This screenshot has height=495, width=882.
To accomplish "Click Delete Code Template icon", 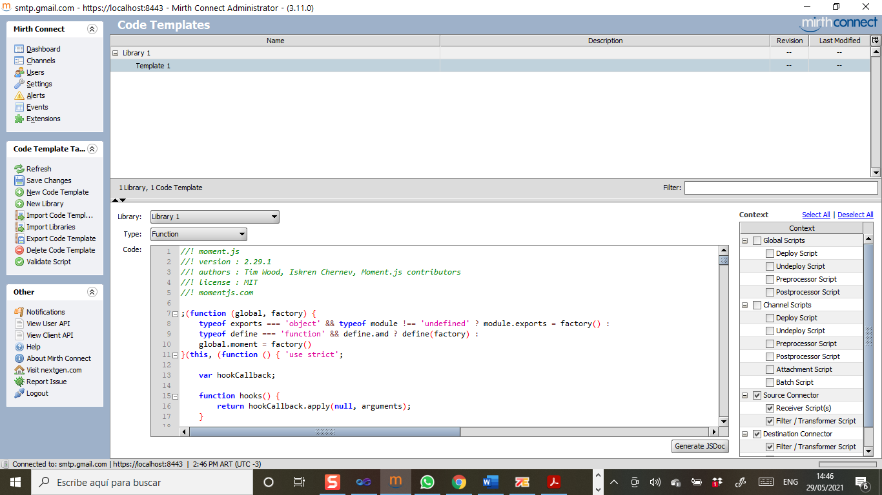I will pyautogui.click(x=19, y=250).
